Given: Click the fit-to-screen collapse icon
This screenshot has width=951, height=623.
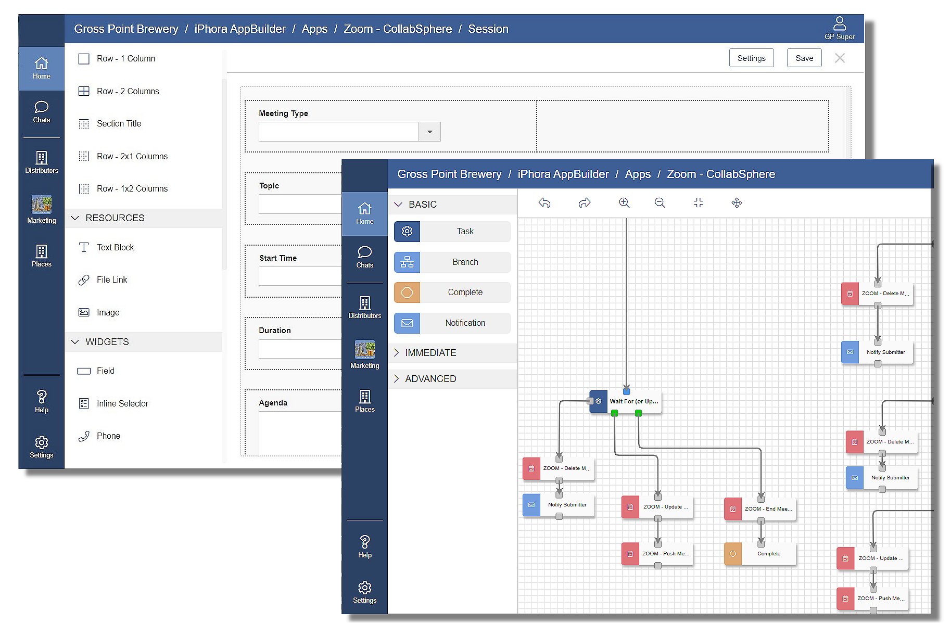Looking at the screenshot, I should point(699,203).
